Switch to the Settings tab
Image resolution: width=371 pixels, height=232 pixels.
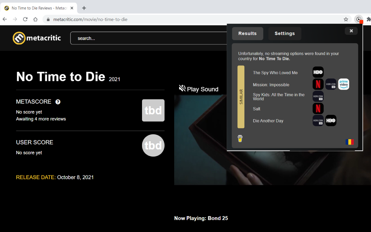point(285,34)
